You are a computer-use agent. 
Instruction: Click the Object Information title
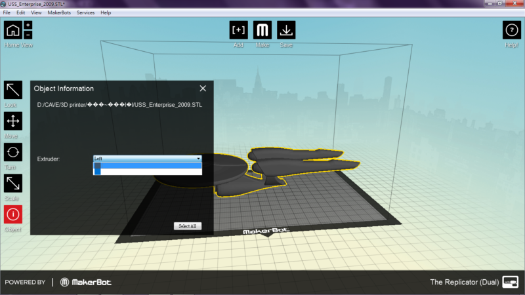point(64,88)
